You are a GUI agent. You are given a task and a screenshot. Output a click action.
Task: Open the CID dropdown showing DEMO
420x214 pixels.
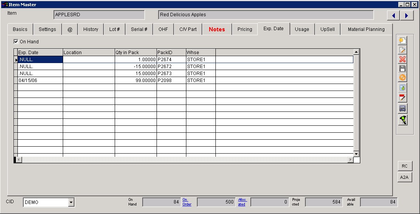coord(71,202)
